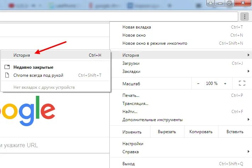Open the Chrome three-dot menu button

pyautogui.click(x=245, y=17)
